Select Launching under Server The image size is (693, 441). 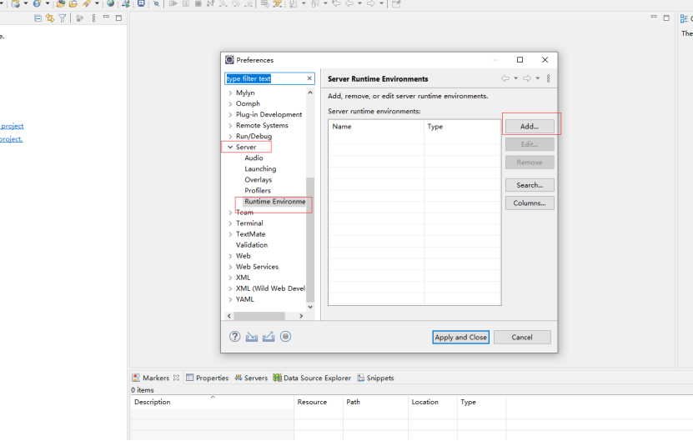point(260,168)
